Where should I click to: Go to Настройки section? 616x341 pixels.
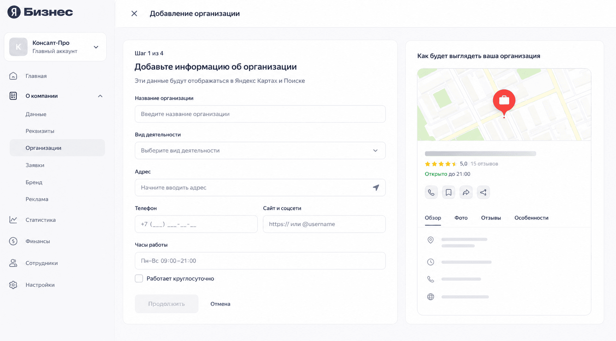click(40, 285)
